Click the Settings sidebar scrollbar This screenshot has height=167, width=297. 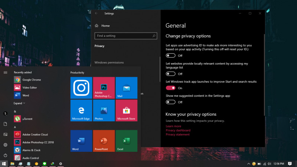(160, 69)
